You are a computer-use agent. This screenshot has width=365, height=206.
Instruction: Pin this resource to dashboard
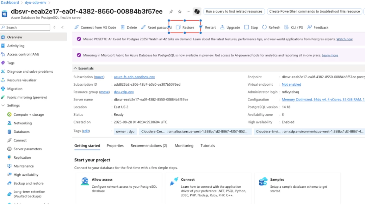click(171, 11)
